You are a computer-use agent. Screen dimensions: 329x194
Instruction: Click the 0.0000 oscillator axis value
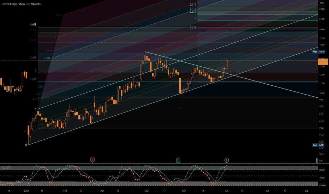tap(322, 186)
